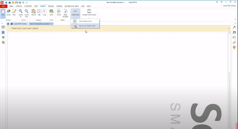The image size is (238, 129).
Task: Choose Remove Watermark menu entry
Action: tap(85, 26)
